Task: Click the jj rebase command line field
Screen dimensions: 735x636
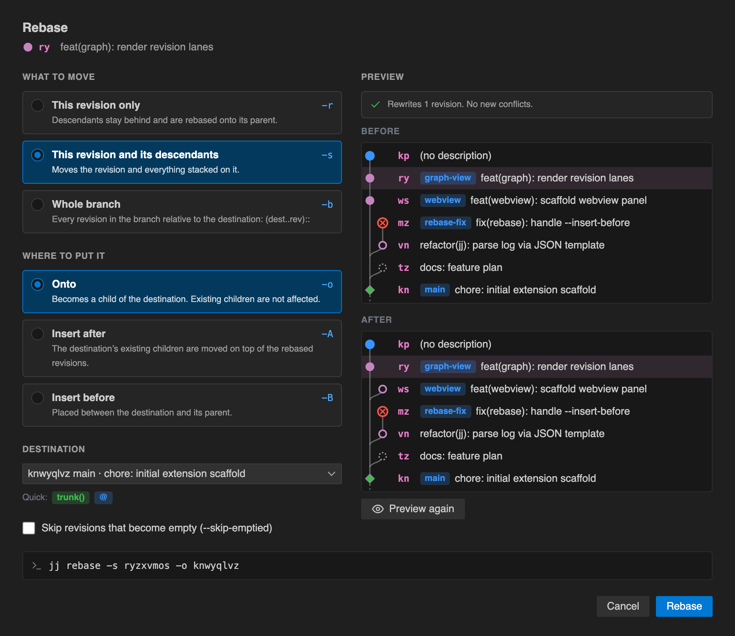Action: (x=367, y=566)
